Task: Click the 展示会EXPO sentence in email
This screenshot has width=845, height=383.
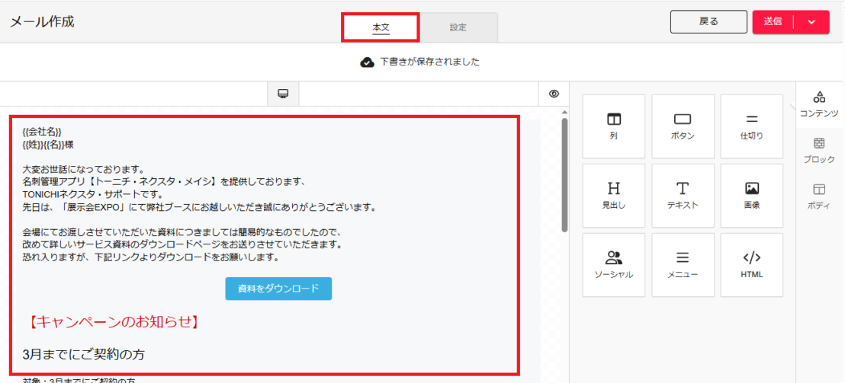Action: click(199, 207)
